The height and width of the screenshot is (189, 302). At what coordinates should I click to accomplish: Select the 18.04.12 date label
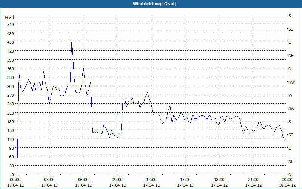click(287, 185)
